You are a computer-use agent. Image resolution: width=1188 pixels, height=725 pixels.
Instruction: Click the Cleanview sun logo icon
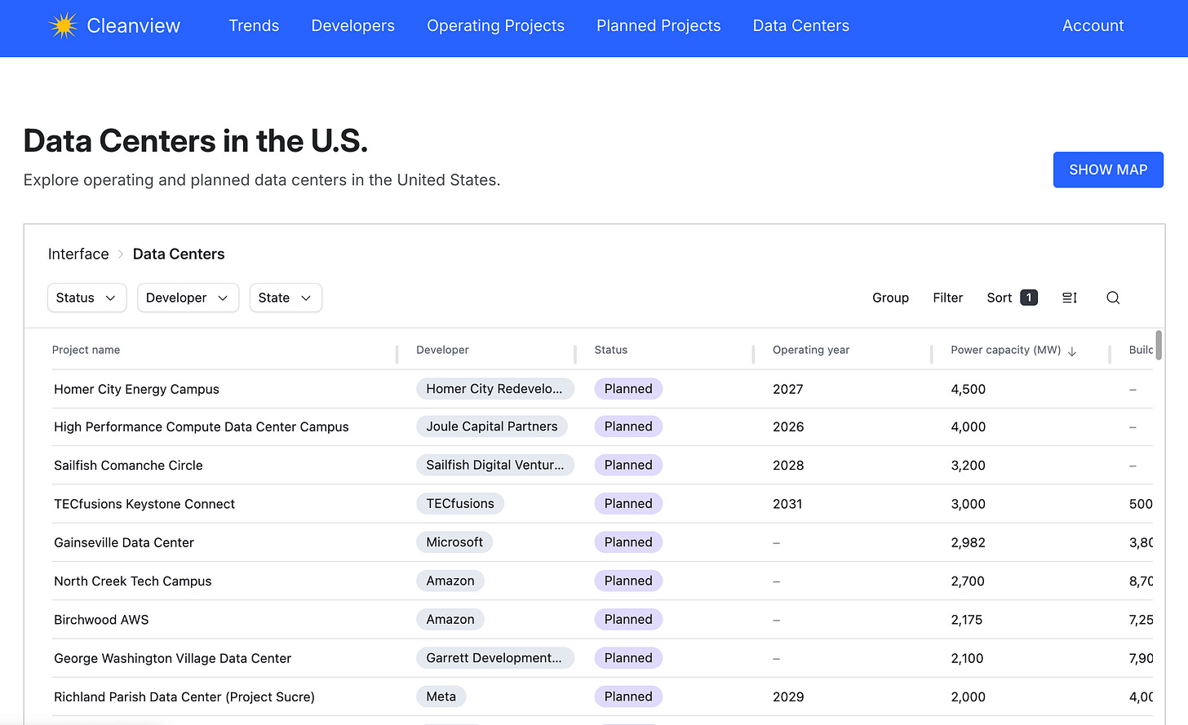(63, 25)
